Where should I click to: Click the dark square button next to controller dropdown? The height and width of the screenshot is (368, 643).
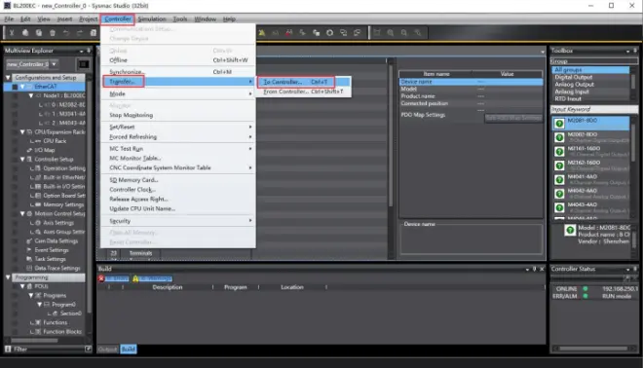[x=84, y=64]
